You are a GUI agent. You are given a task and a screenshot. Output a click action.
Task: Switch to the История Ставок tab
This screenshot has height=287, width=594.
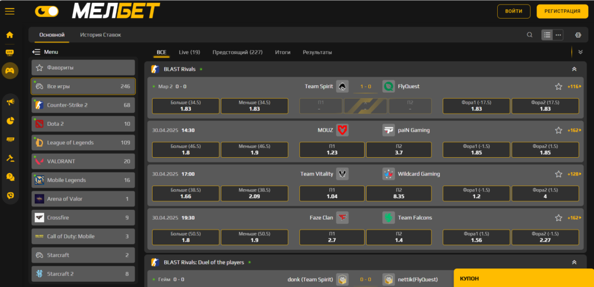pyautogui.click(x=100, y=35)
